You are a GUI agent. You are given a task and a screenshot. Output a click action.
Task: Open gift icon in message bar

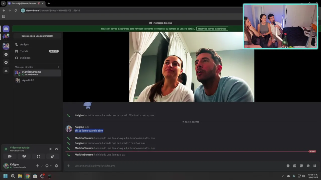click(288, 166)
